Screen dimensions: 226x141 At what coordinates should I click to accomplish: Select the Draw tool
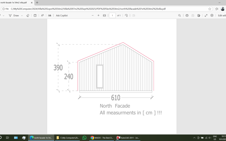tap(14, 16)
